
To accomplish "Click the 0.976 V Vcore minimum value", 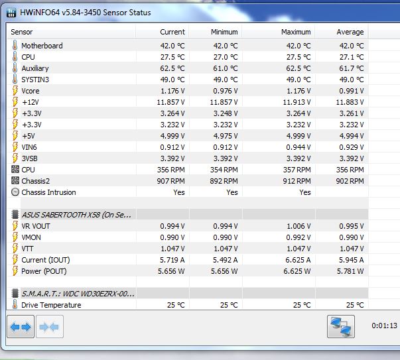I will click(226, 91).
